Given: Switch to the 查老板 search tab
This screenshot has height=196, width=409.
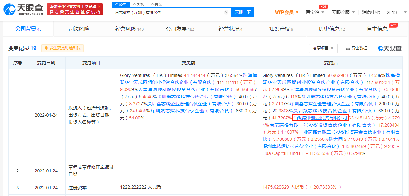Looking at the screenshot, I should pos(138,4).
